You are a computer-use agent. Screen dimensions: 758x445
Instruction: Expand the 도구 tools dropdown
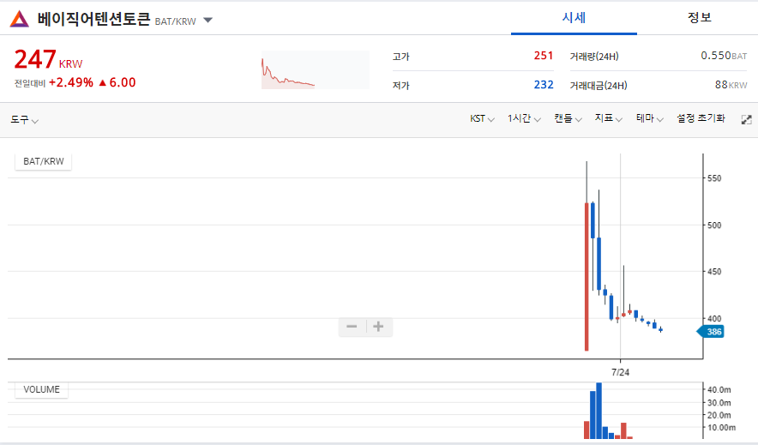coord(24,119)
